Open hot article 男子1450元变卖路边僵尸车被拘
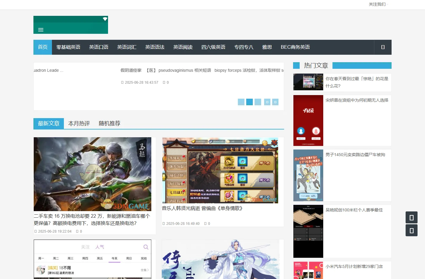Viewport: 425px width, 279px height. point(355,155)
